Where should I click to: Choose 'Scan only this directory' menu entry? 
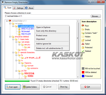[x=52, y=31]
